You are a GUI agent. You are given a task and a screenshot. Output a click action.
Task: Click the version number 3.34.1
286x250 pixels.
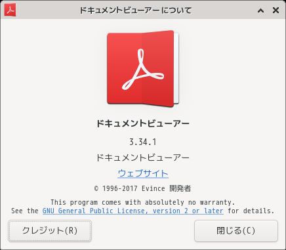click(143, 142)
